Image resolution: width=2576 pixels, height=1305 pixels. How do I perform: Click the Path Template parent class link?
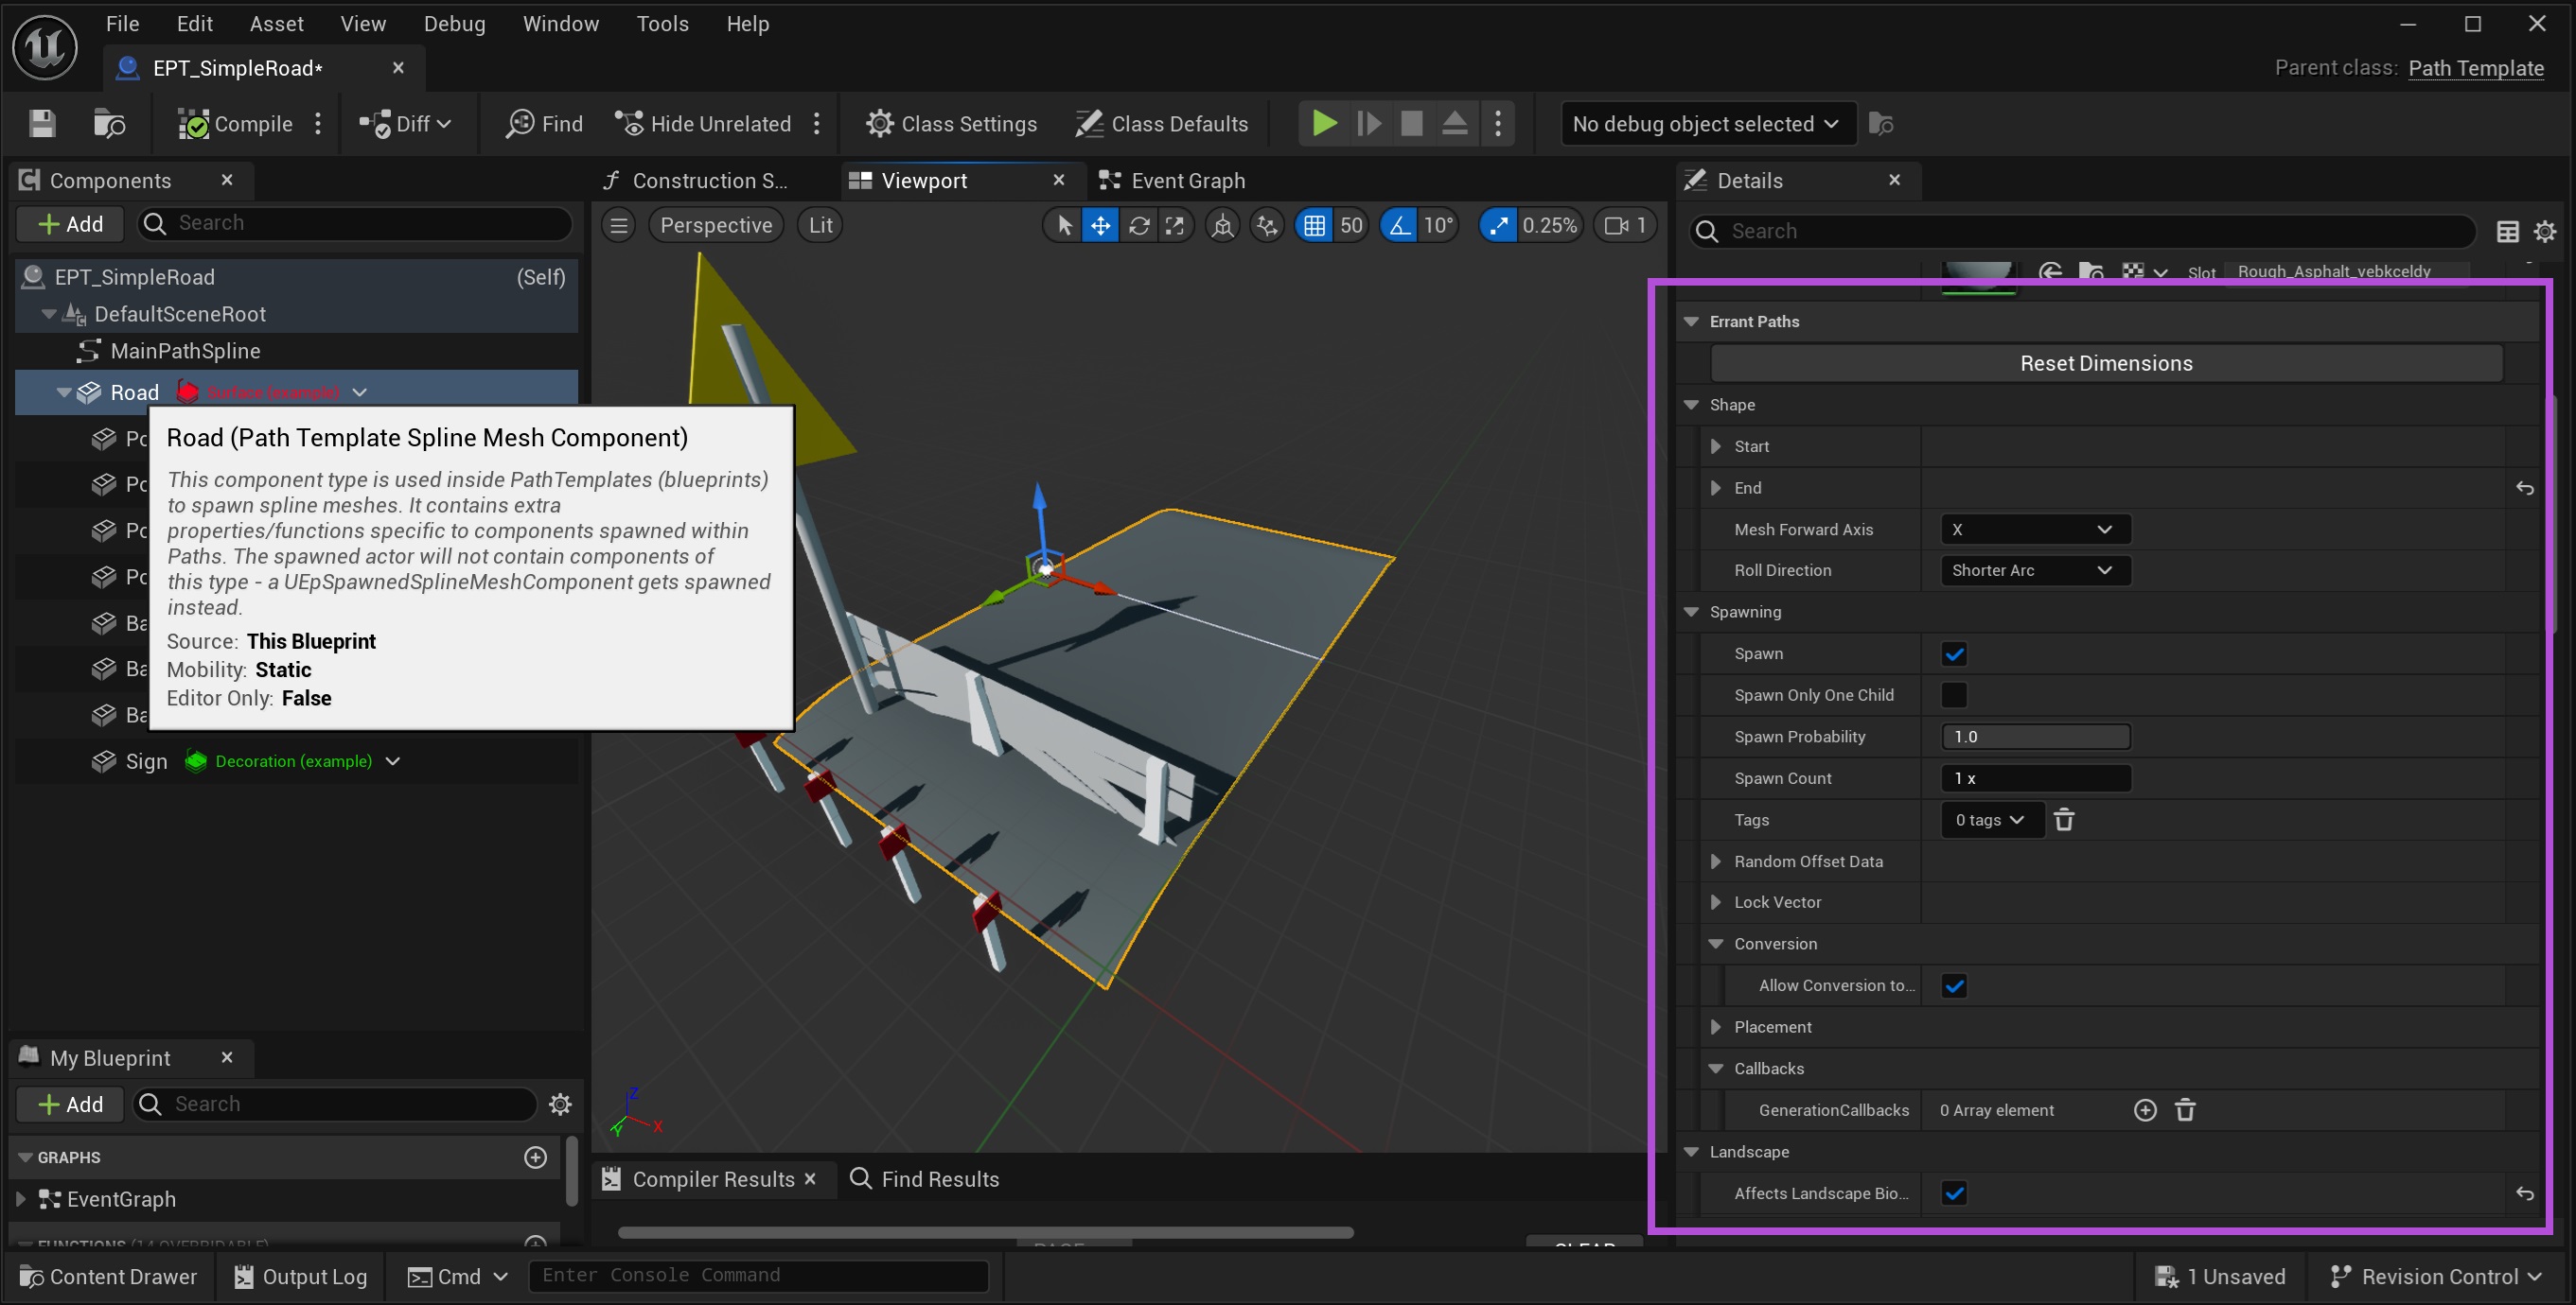tap(2475, 68)
